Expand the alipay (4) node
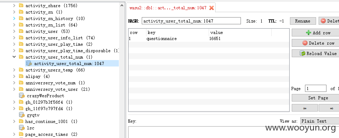The image size is (339, 138). tap(14, 76)
